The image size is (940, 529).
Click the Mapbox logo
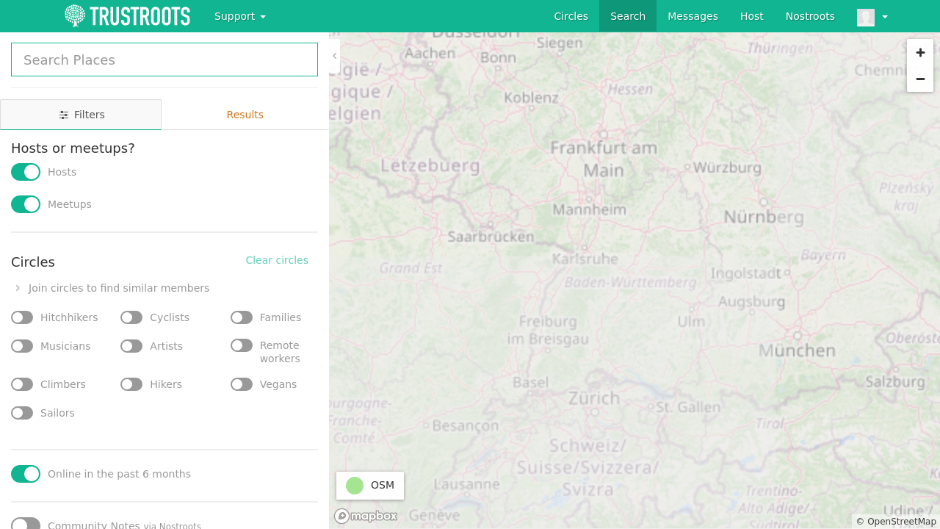click(366, 516)
